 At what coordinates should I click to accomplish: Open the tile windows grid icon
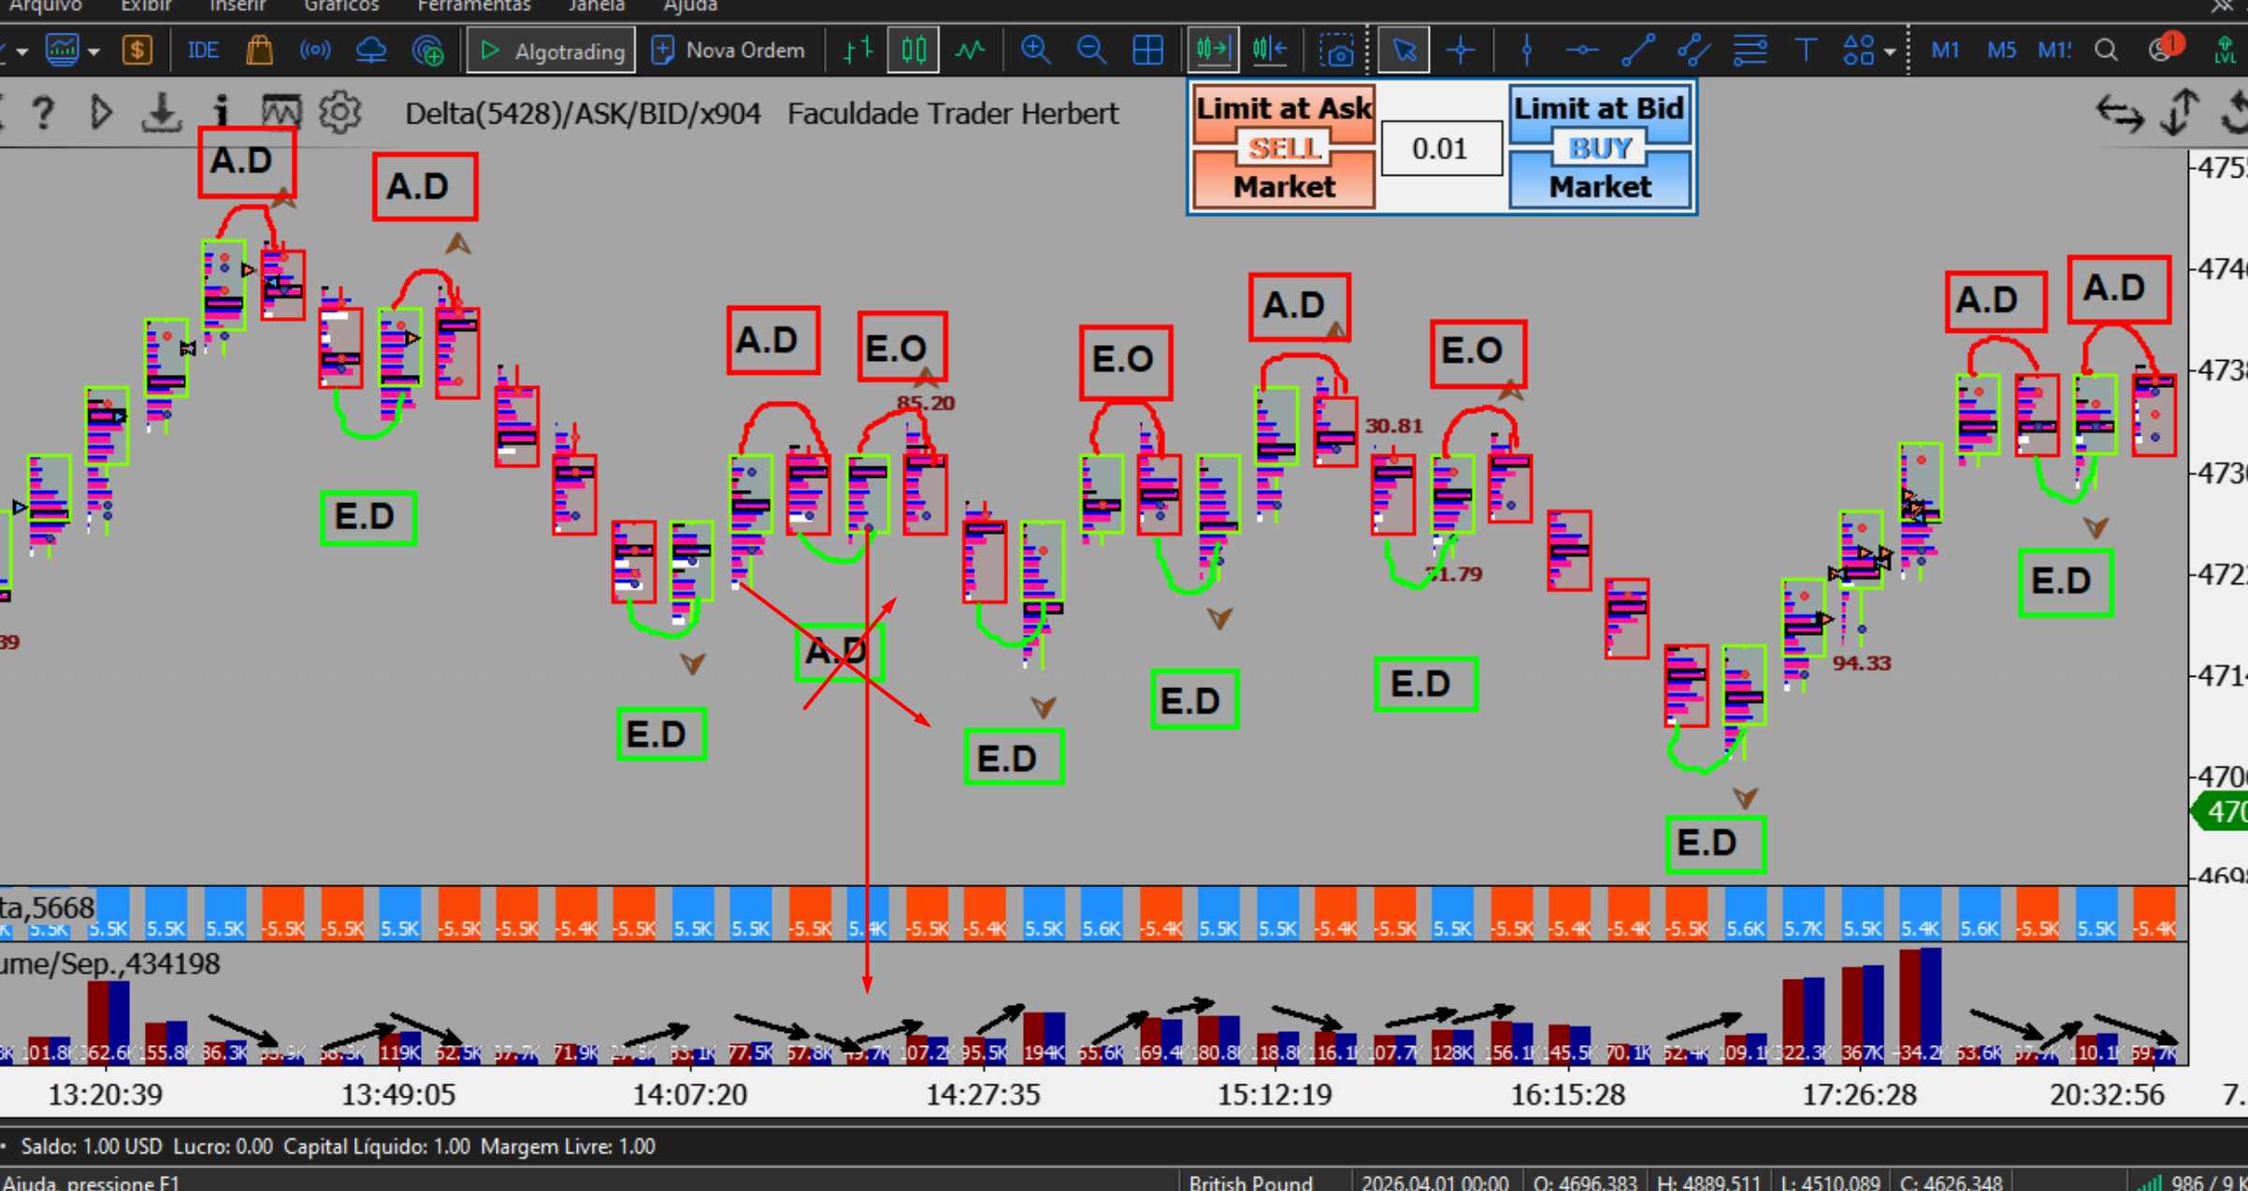[1147, 50]
